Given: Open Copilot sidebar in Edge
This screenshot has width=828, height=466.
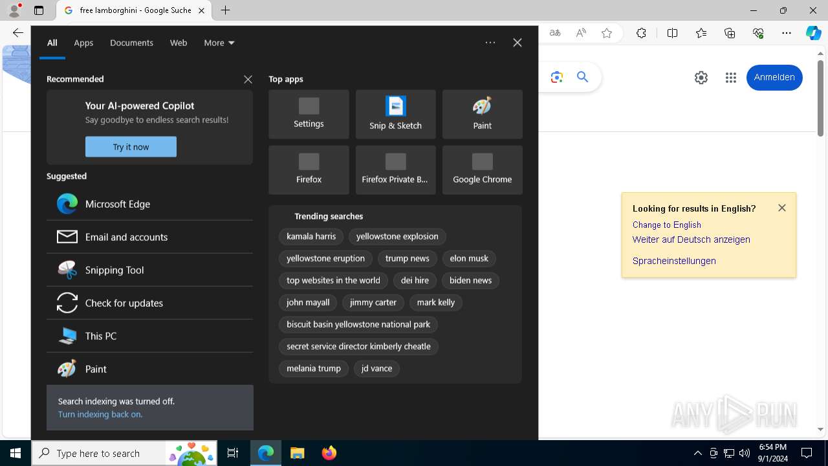Looking at the screenshot, I should [813, 33].
